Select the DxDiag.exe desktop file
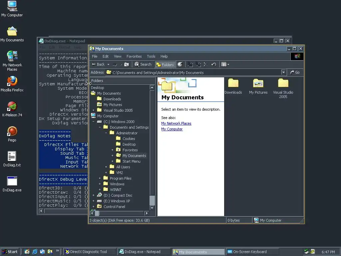This screenshot has height=256, width=341. click(x=12, y=184)
